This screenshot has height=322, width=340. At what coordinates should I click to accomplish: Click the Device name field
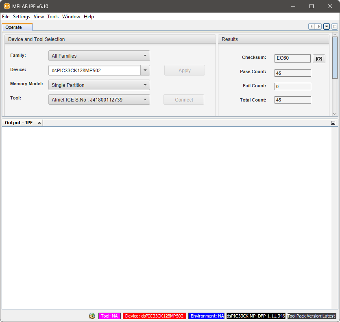pos(94,70)
